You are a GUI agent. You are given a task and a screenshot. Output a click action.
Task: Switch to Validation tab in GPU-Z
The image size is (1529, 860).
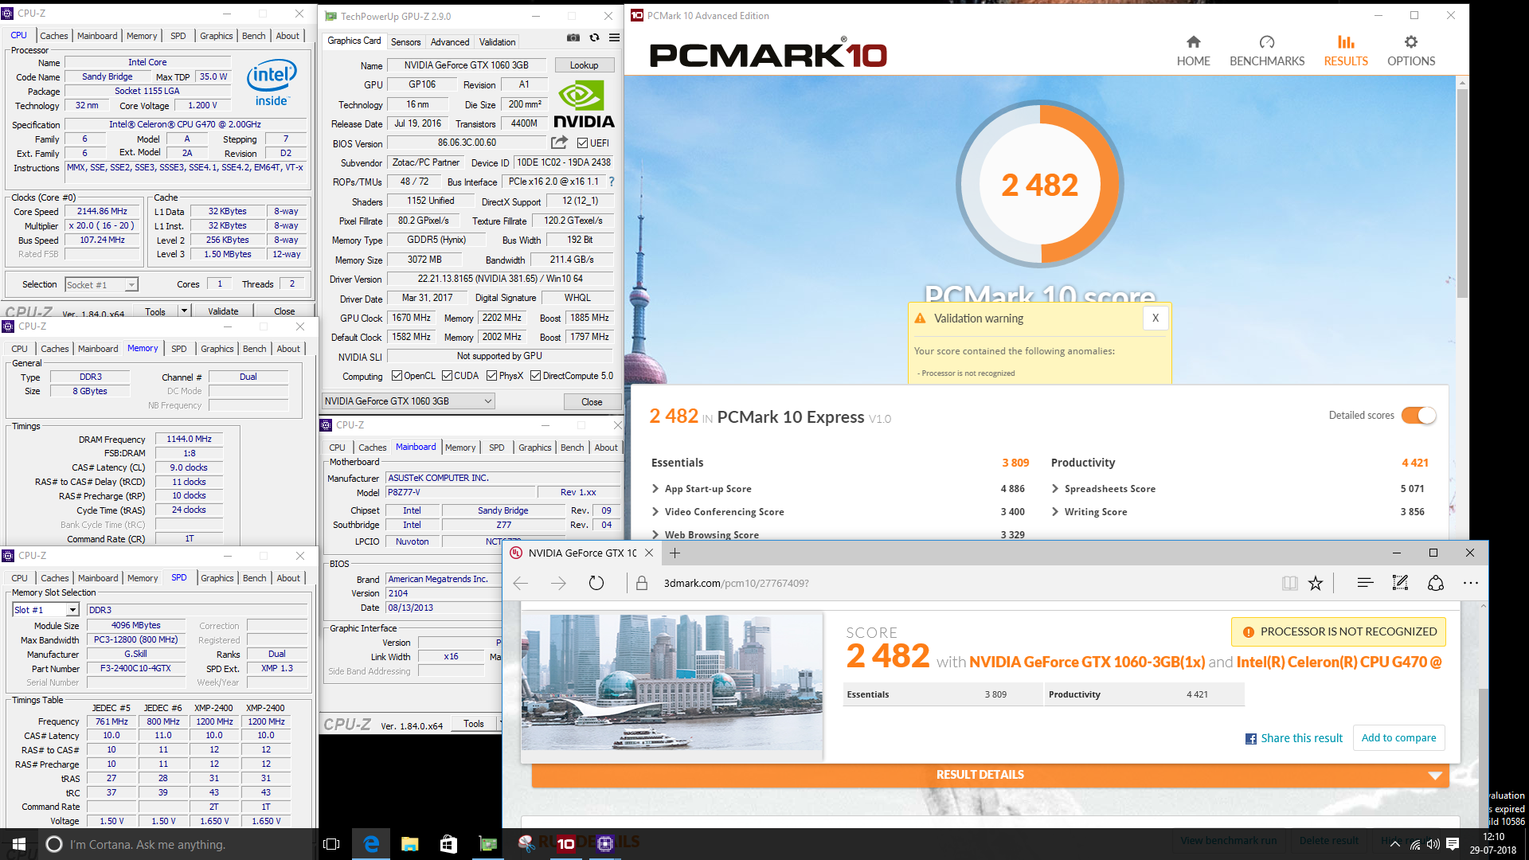497,41
